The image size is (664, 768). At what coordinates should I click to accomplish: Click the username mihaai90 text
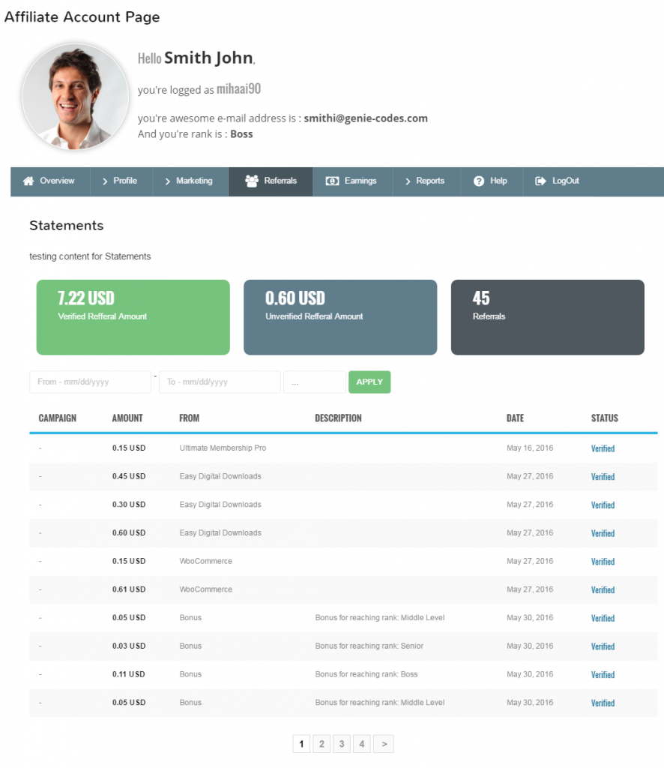[239, 88]
